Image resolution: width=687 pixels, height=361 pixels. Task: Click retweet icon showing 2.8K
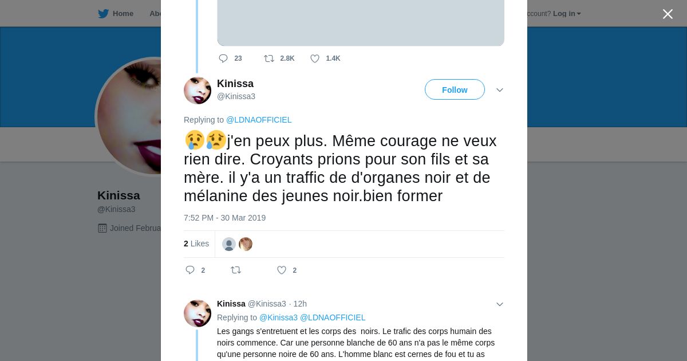[269, 58]
